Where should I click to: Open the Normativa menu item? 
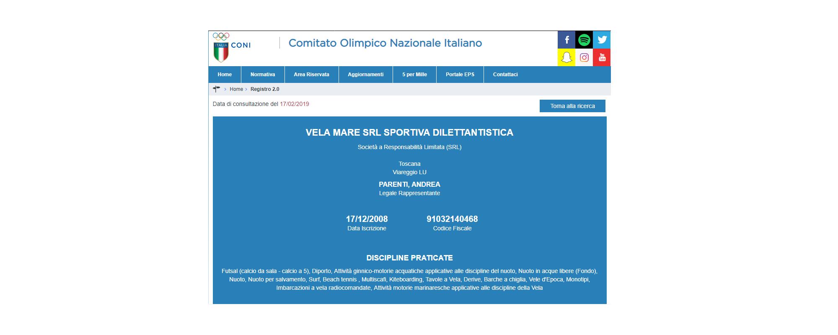point(263,75)
